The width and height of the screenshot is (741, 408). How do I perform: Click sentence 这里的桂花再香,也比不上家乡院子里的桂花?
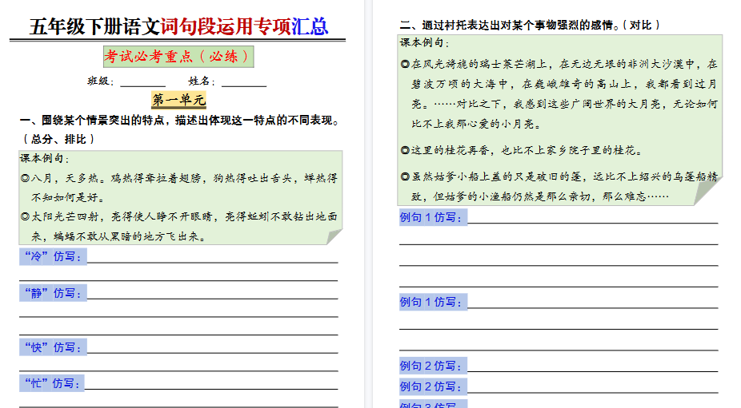[x=522, y=150]
